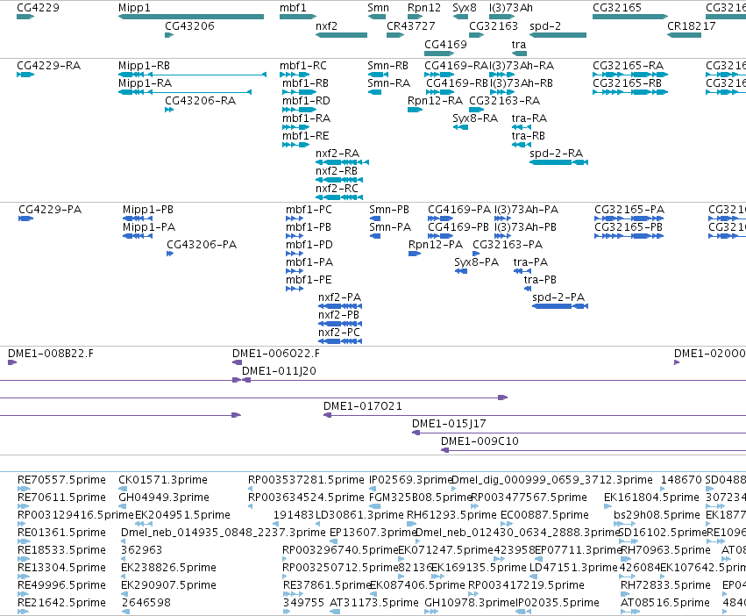Click the tra gene label

[519, 44]
